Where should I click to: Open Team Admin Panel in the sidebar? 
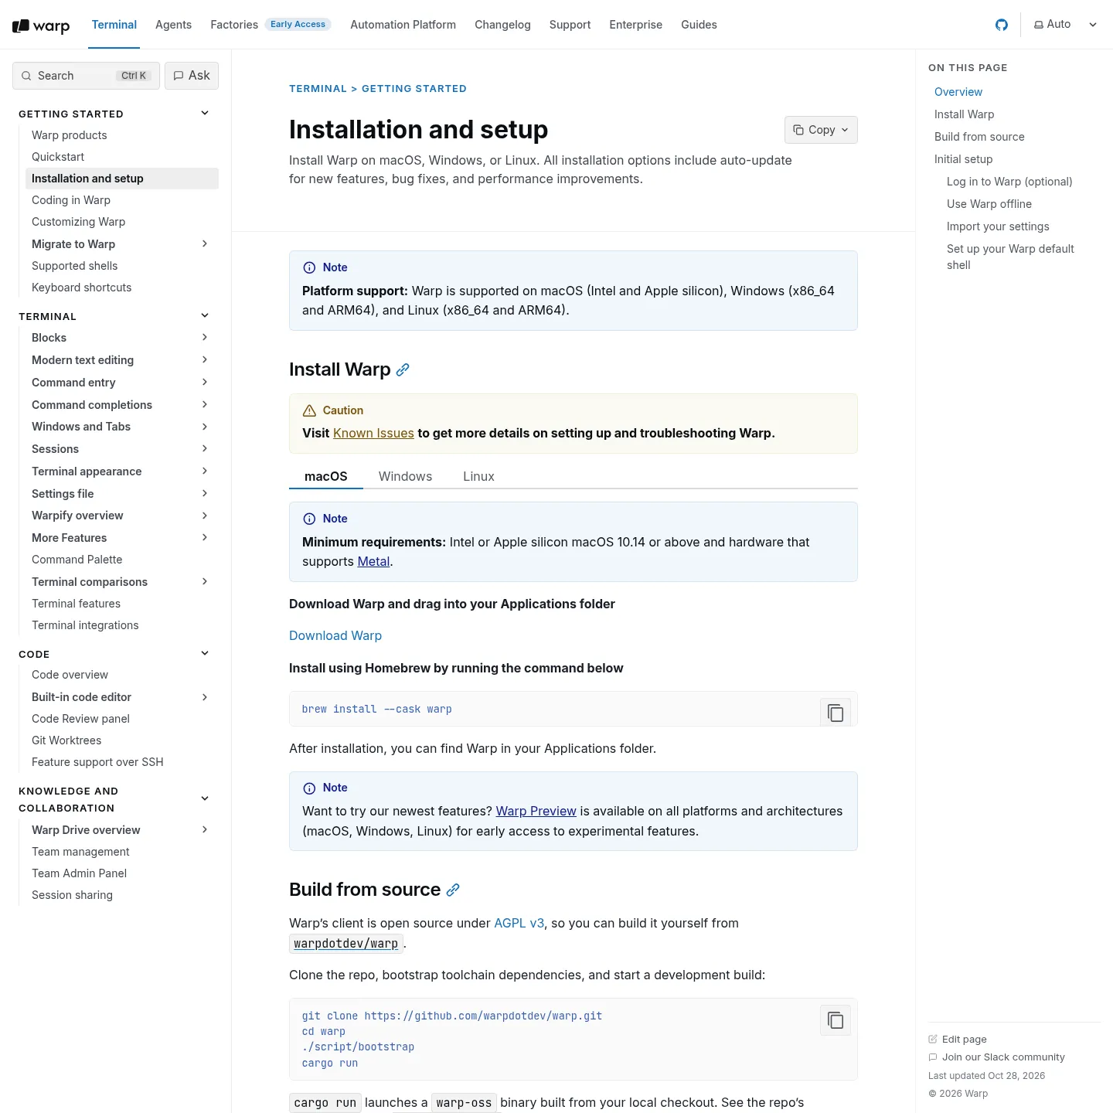point(80,873)
